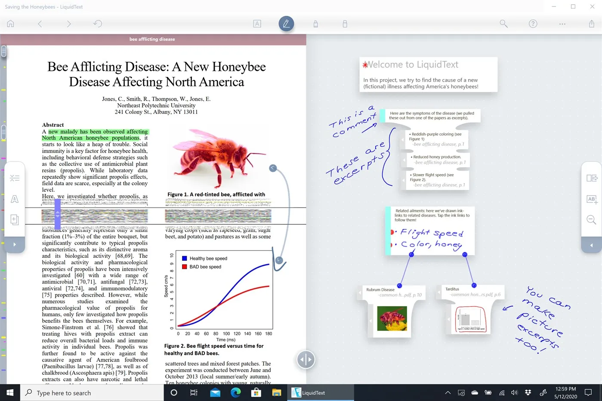
Task: Open the checklist tool in left sidebar
Action: coord(15,178)
